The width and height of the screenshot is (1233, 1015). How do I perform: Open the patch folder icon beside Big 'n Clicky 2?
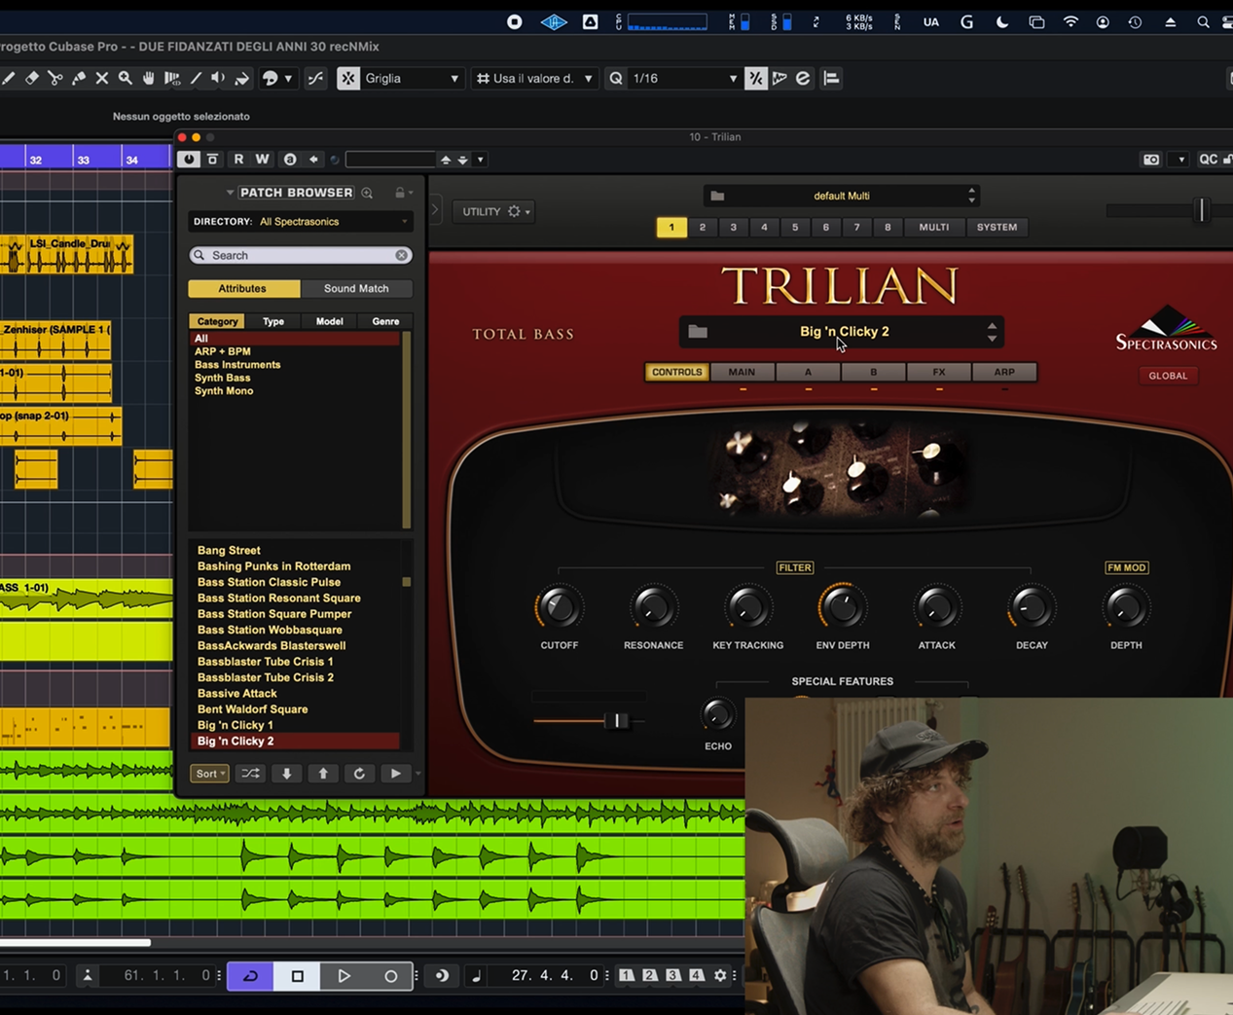[x=698, y=332]
